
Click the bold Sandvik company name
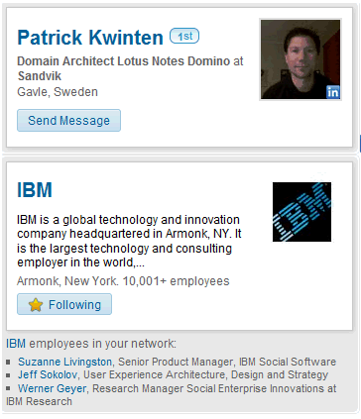click(40, 76)
